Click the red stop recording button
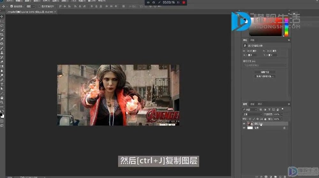 (184, 3)
